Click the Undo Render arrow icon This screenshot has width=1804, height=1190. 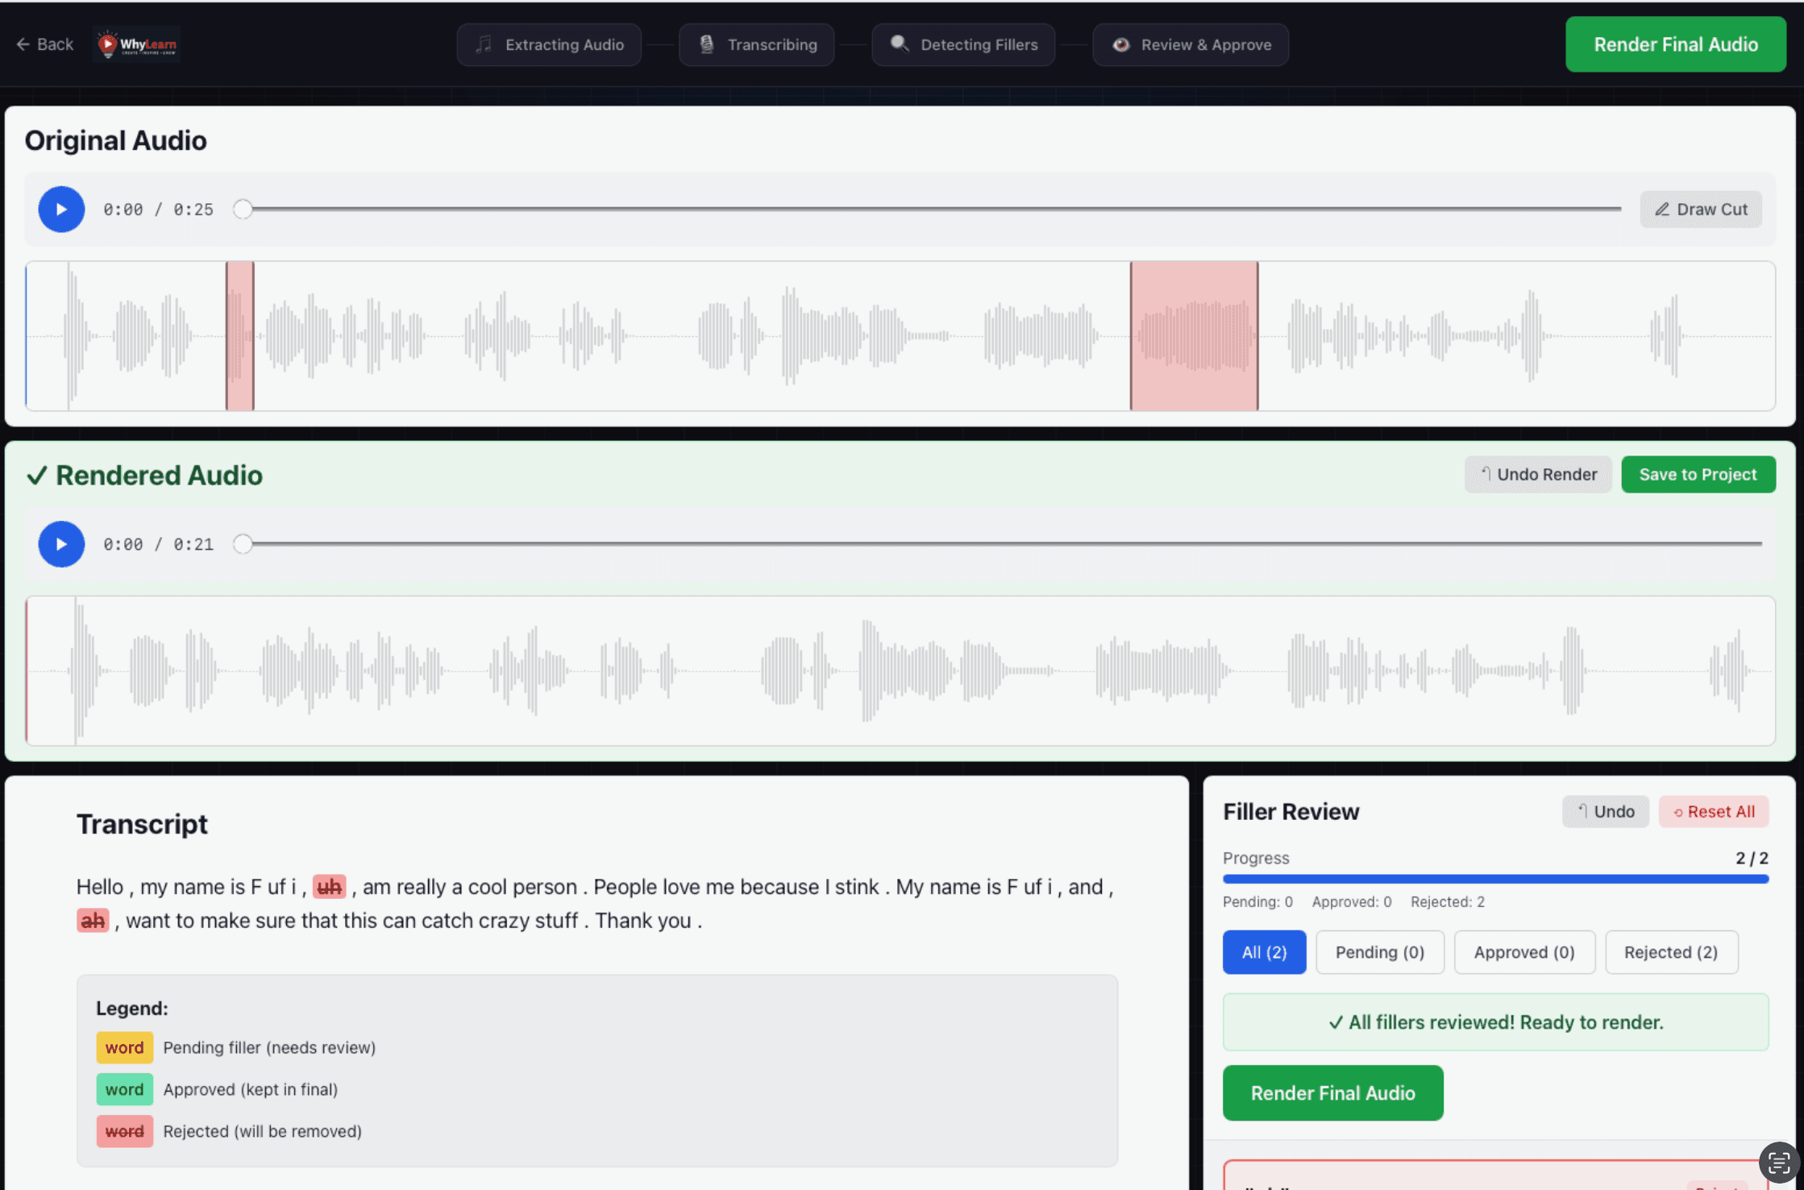tap(1488, 474)
